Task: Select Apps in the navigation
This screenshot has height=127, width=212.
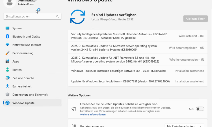Action: click(33, 61)
